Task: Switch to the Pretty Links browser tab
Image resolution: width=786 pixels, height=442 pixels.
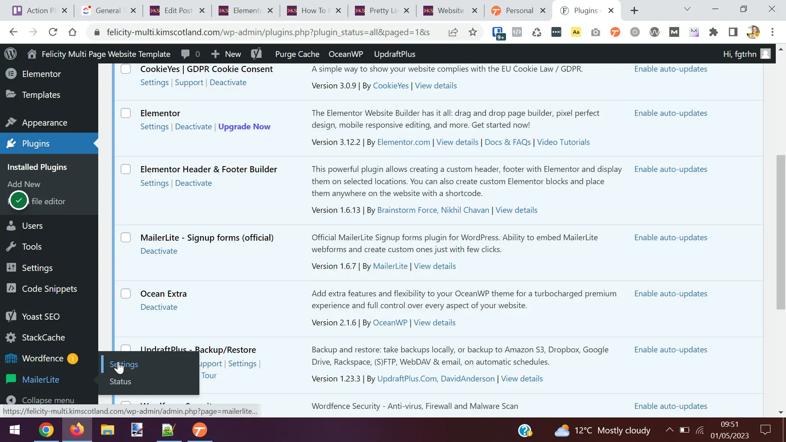Action: 383,11
